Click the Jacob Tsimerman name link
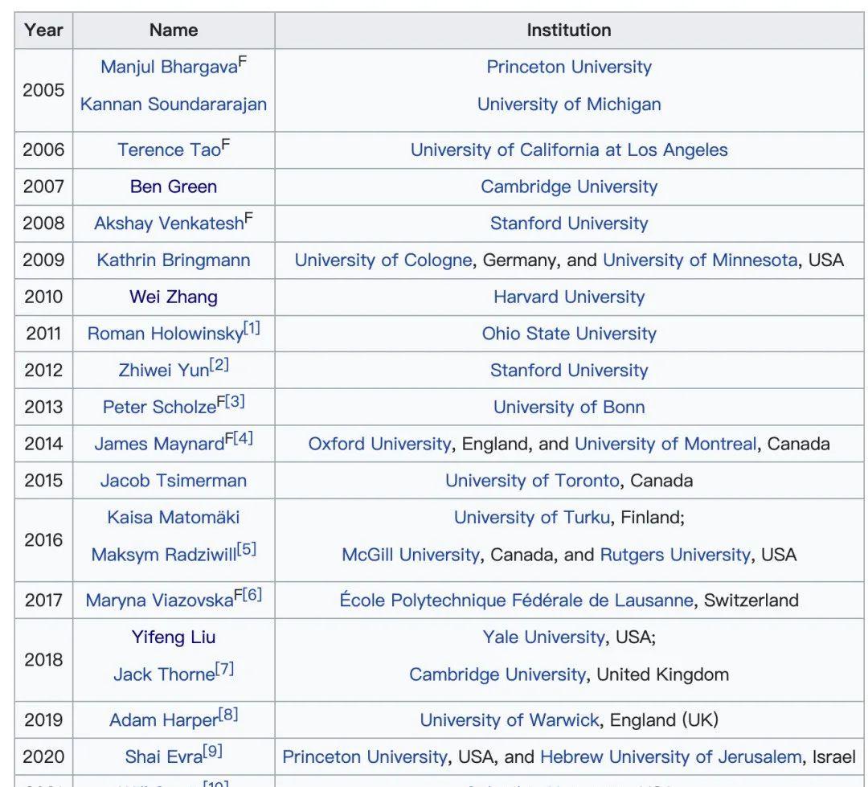868x787 pixels. (174, 482)
